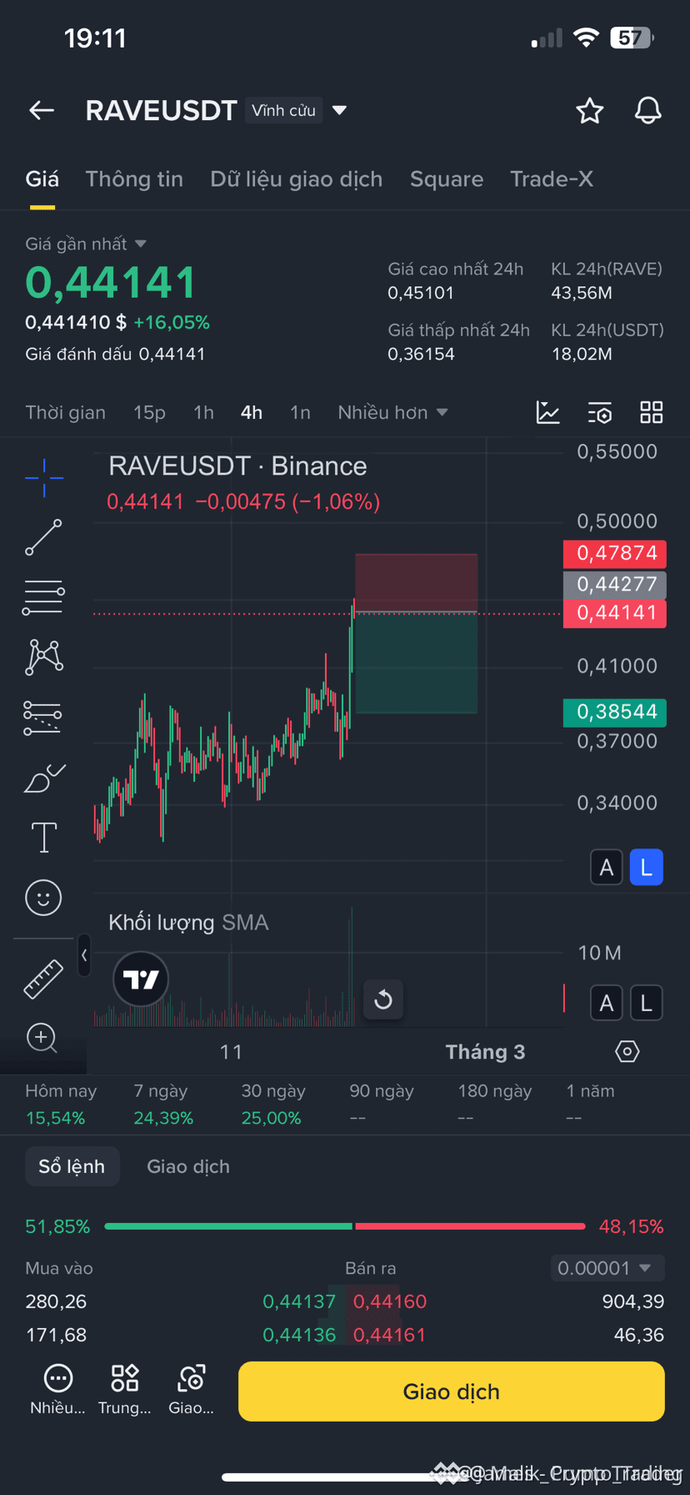Viewport: 690px width, 1495px height.
Task: Choose the 1h timeframe
Action: 203,412
